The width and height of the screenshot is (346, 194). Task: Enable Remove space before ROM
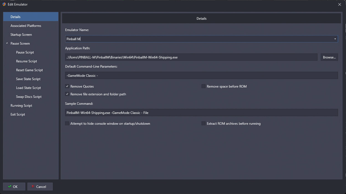203,86
